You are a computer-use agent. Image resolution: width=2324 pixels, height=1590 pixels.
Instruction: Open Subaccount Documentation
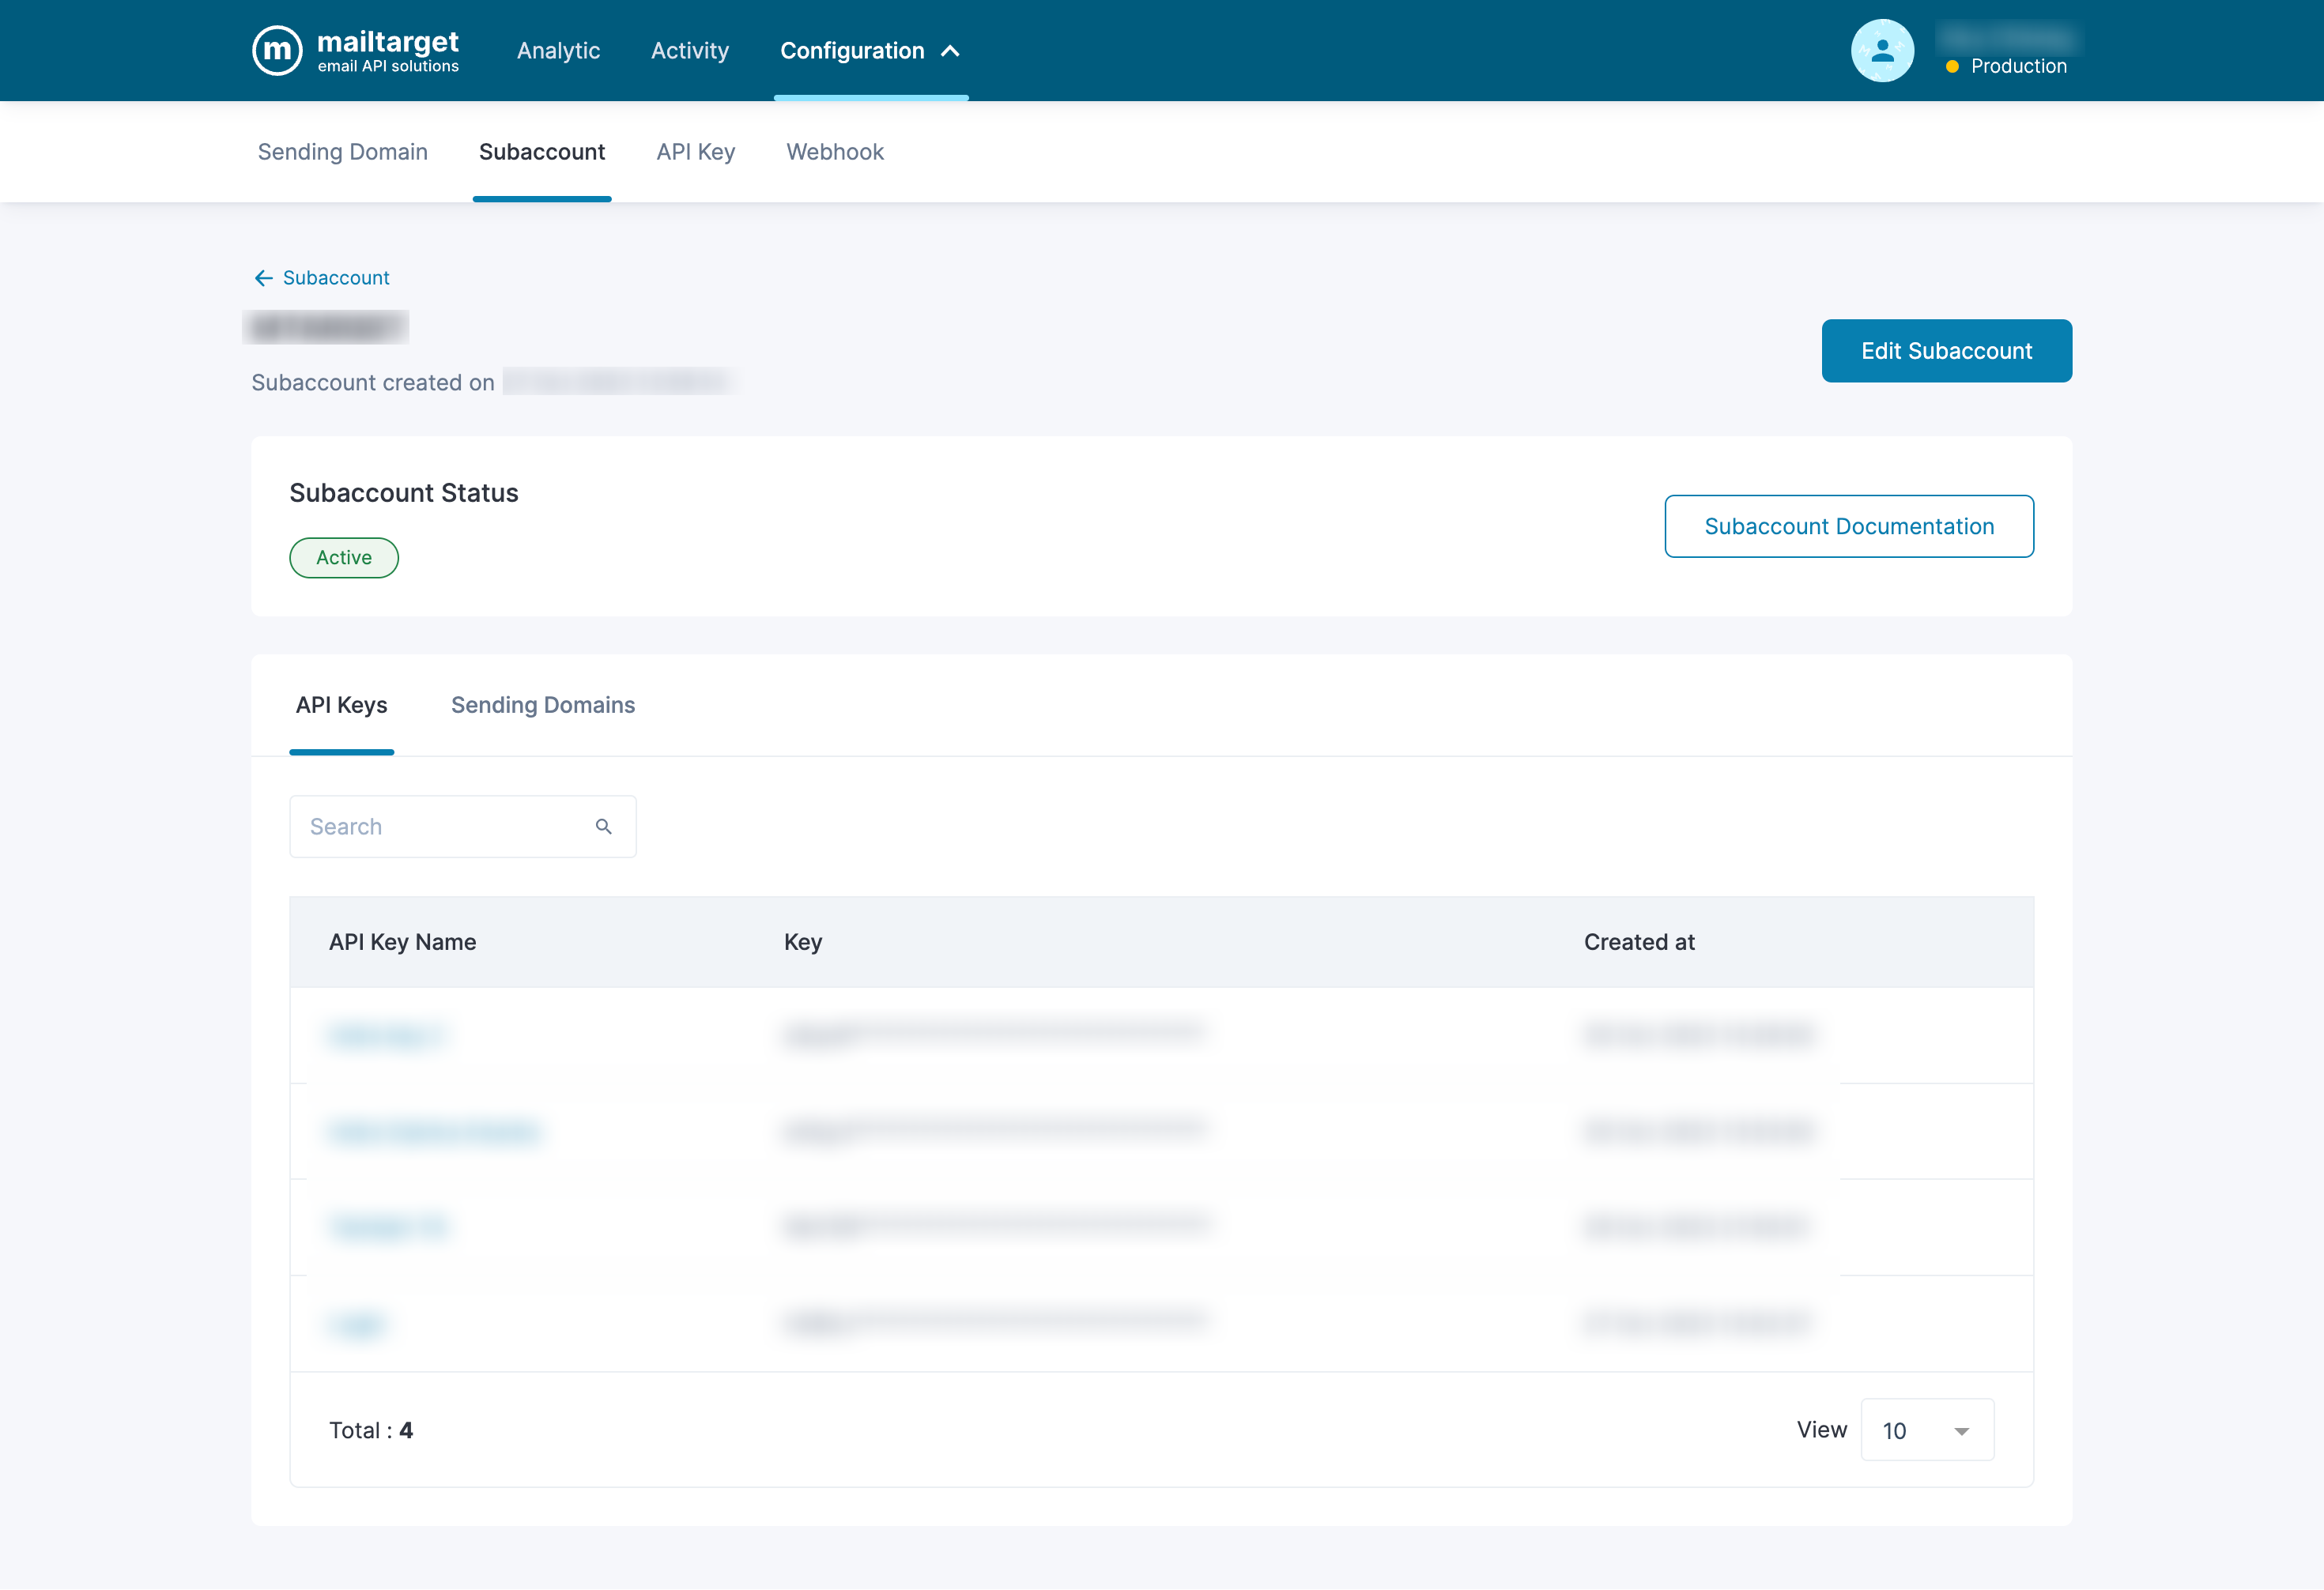pyautogui.click(x=1848, y=526)
